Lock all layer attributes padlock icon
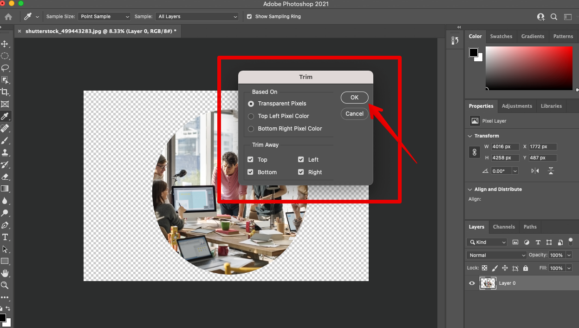 (526, 268)
